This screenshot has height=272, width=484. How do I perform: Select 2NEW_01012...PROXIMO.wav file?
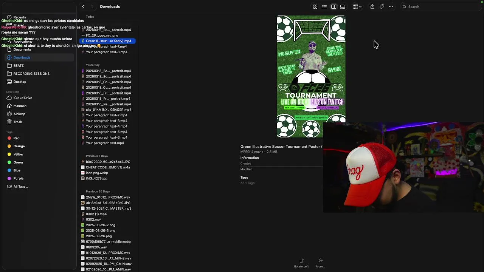click(x=107, y=197)
